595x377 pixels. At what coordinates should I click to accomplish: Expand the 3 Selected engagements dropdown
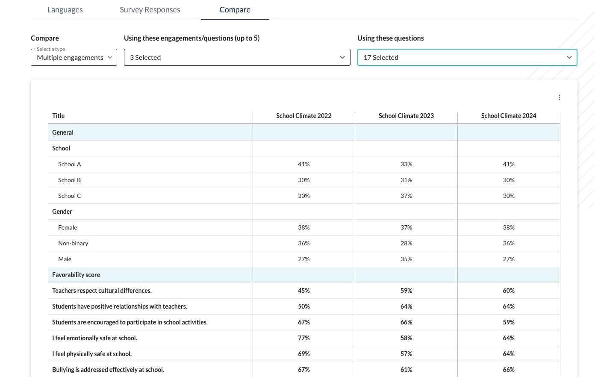tap(237, 57)
